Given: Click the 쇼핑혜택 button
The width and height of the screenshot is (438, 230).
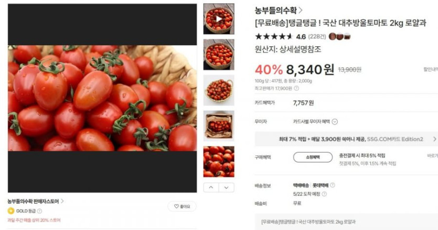Looking at the screenshot, I should tap(313, 157).
